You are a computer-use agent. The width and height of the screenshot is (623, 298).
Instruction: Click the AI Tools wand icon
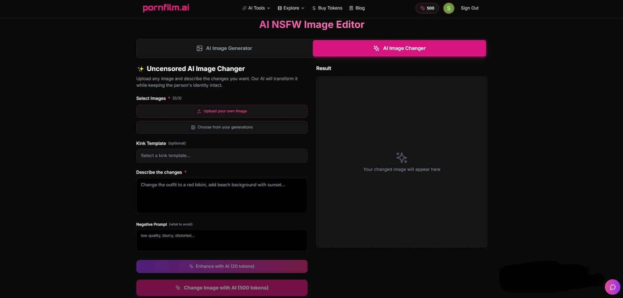[x=244, y=8]
